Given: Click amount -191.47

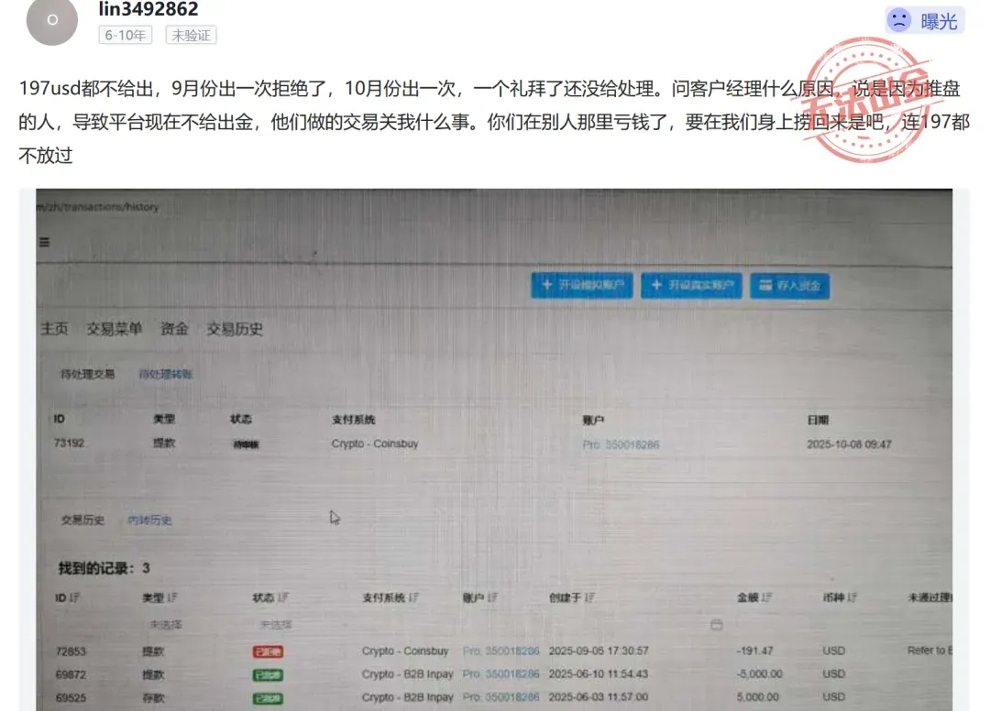Looking at the screenshot, I should click(x=754, y=651).
